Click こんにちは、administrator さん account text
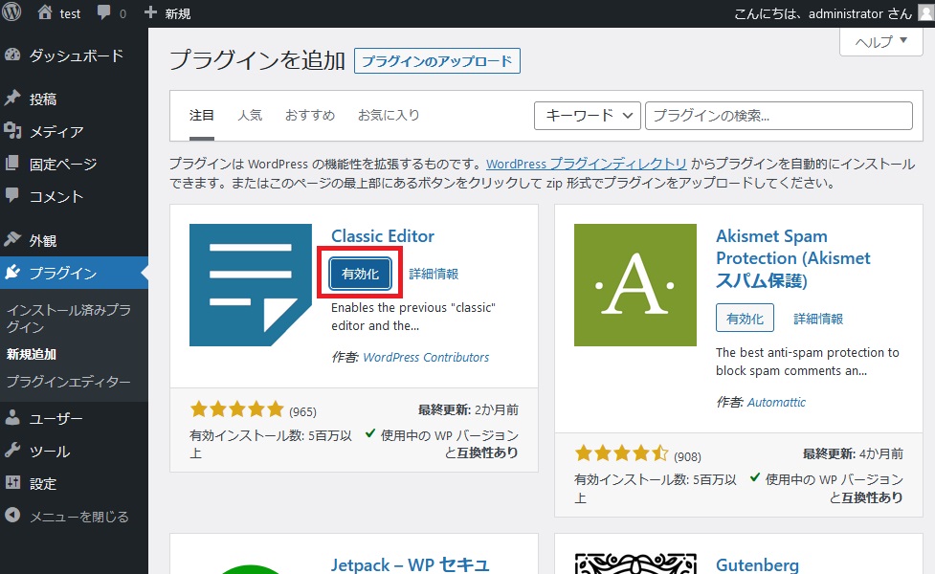The image size is (935, 574). (x=823, y=13)
